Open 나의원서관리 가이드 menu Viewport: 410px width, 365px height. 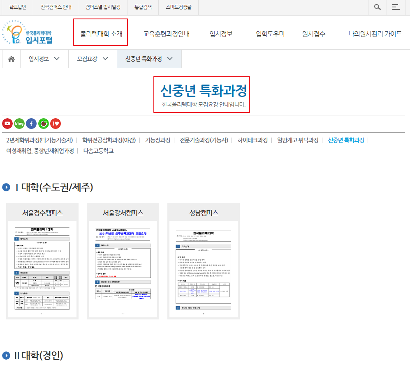coord(375,34)
